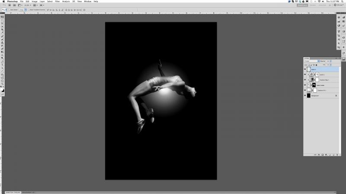Click the Essentials workspace button
The image size is (346, 194).
[x=303, y=5]
